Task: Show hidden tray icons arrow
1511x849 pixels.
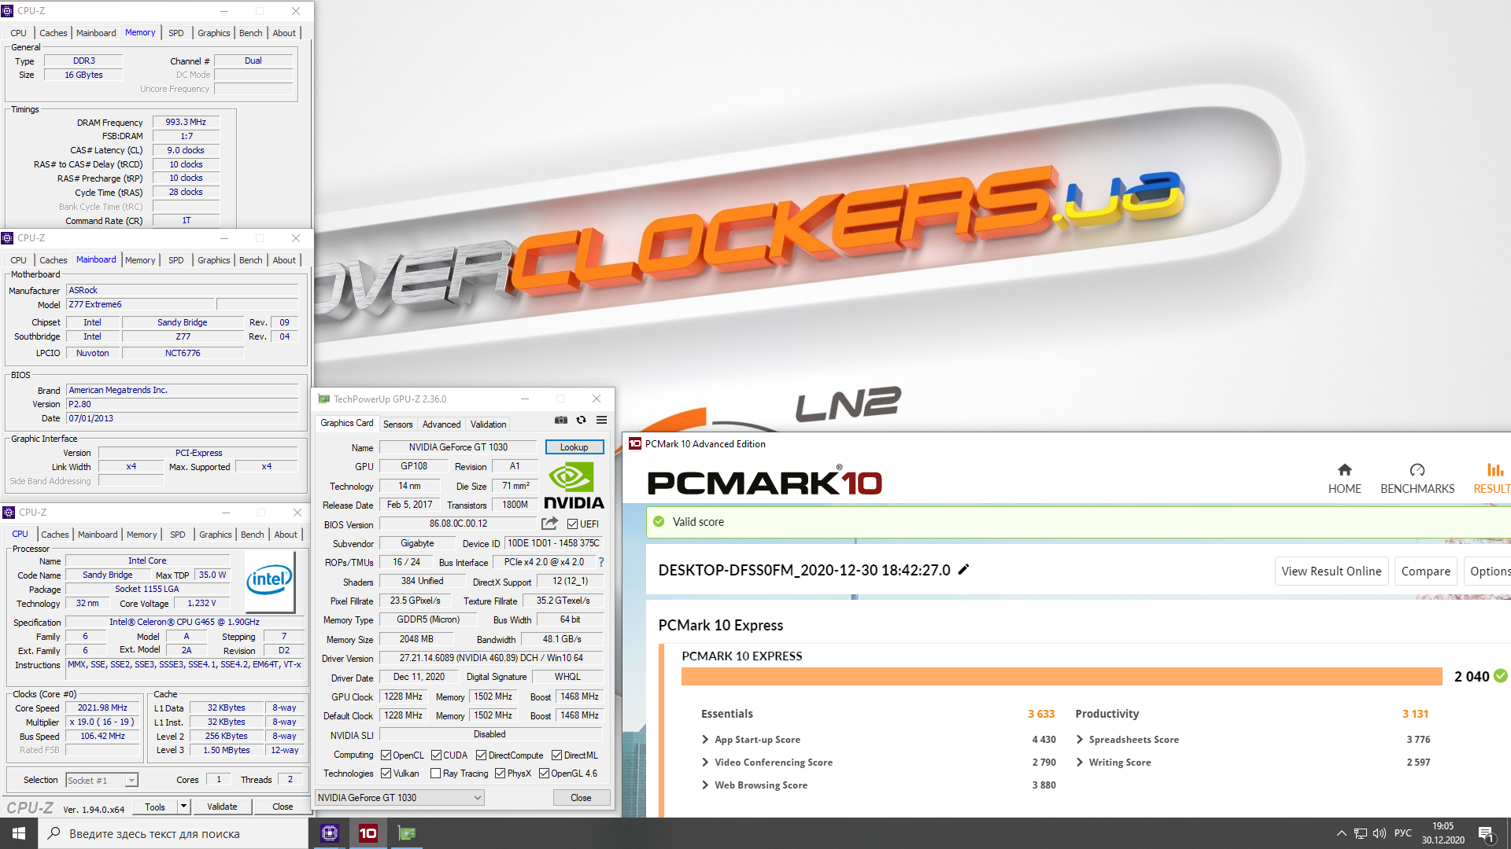Action: (1341, 833)
